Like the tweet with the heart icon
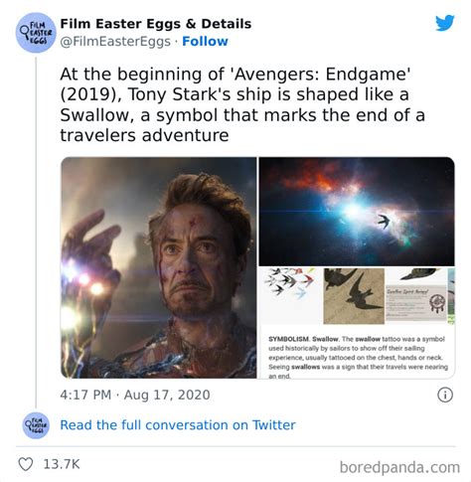 26,464
